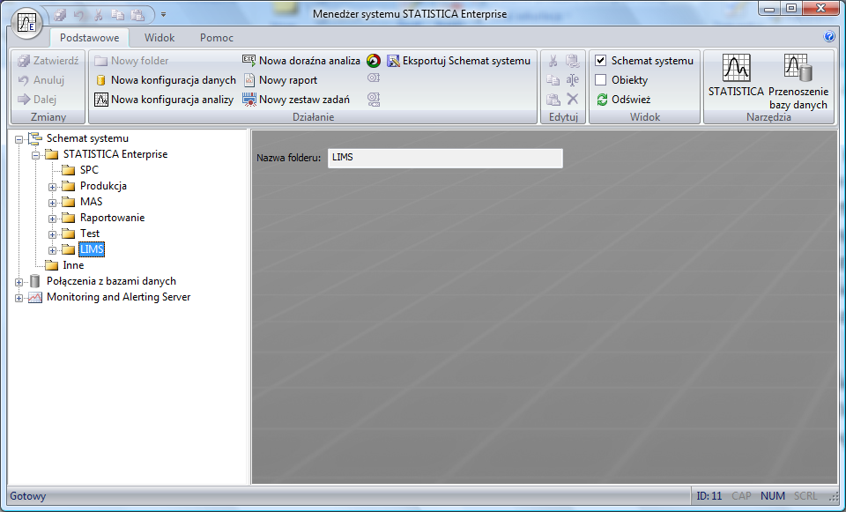Expand the LIMS folder node
846x512 pixels.
pos(52,250)
